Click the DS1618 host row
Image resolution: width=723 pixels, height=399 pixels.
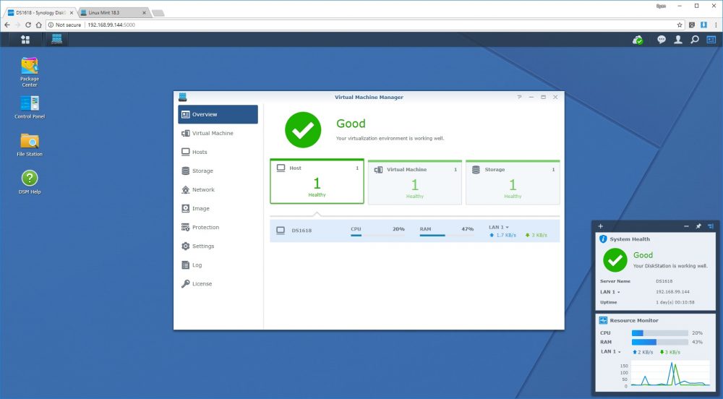[x=414, y=231]
